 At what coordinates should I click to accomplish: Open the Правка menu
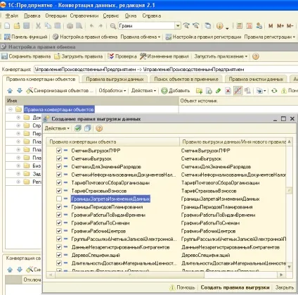[x=32, y=15]
